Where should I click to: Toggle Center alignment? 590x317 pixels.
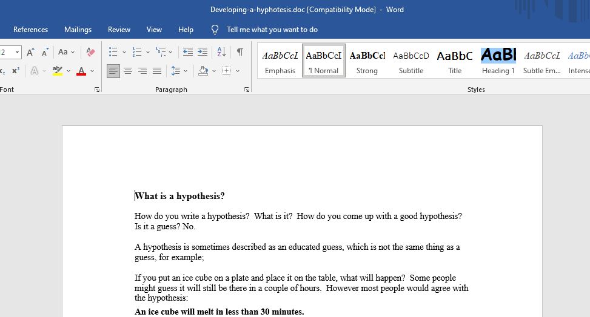128,71
